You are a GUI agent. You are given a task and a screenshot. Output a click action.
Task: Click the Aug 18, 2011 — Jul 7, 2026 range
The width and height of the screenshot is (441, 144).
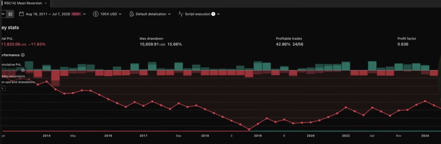[48, 14]
